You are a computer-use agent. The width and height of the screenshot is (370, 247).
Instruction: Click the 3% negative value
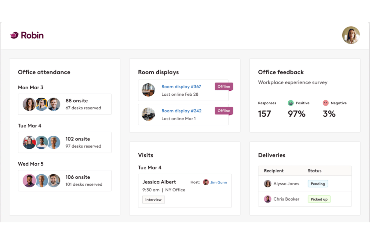(x=329, y=114)
